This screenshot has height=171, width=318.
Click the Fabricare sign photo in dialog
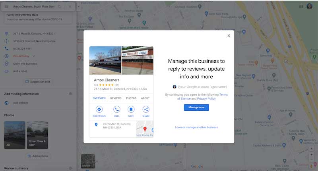tap(137, 60)
